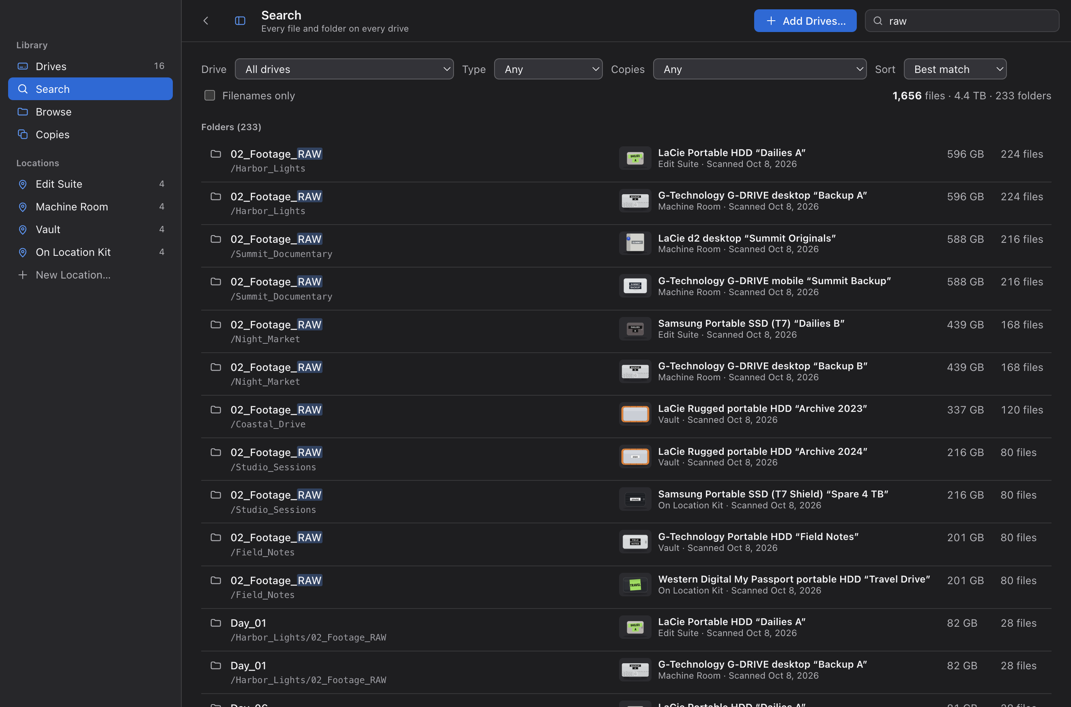Click folder icon of Day_01 row on Dailies A
Viewport: 1071px width, 707px height.
[216, 623]
